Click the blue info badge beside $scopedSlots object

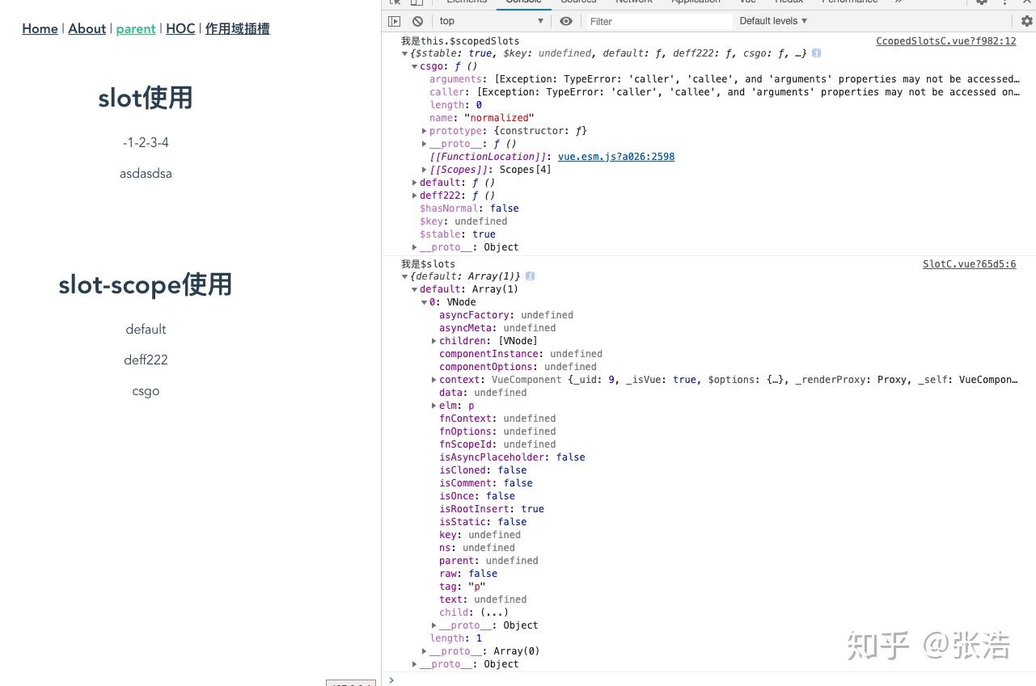(816, 53)
